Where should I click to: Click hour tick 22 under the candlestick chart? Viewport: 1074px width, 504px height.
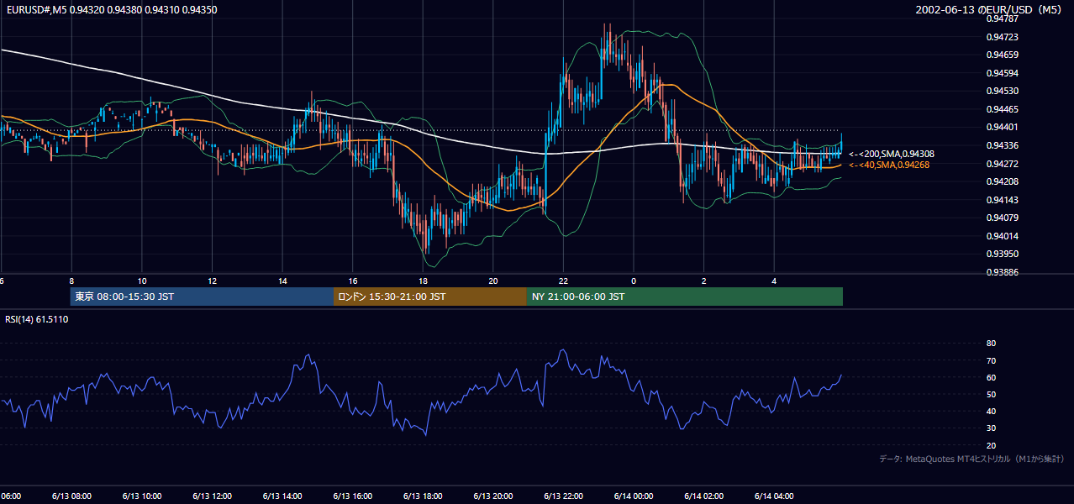tap(564, 281)
